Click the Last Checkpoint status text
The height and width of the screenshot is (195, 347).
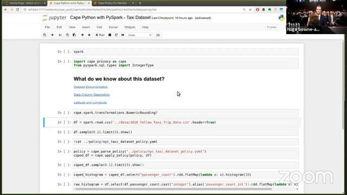coord(172,18)
